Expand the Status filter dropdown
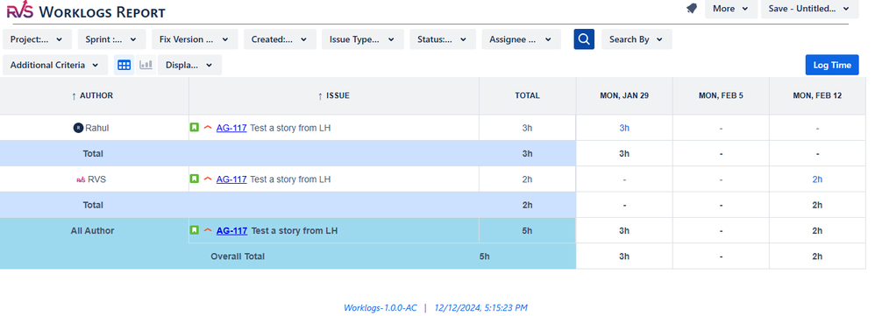This screenshot has width=875, height=316. pyautogui.click(x=443, y=39)
